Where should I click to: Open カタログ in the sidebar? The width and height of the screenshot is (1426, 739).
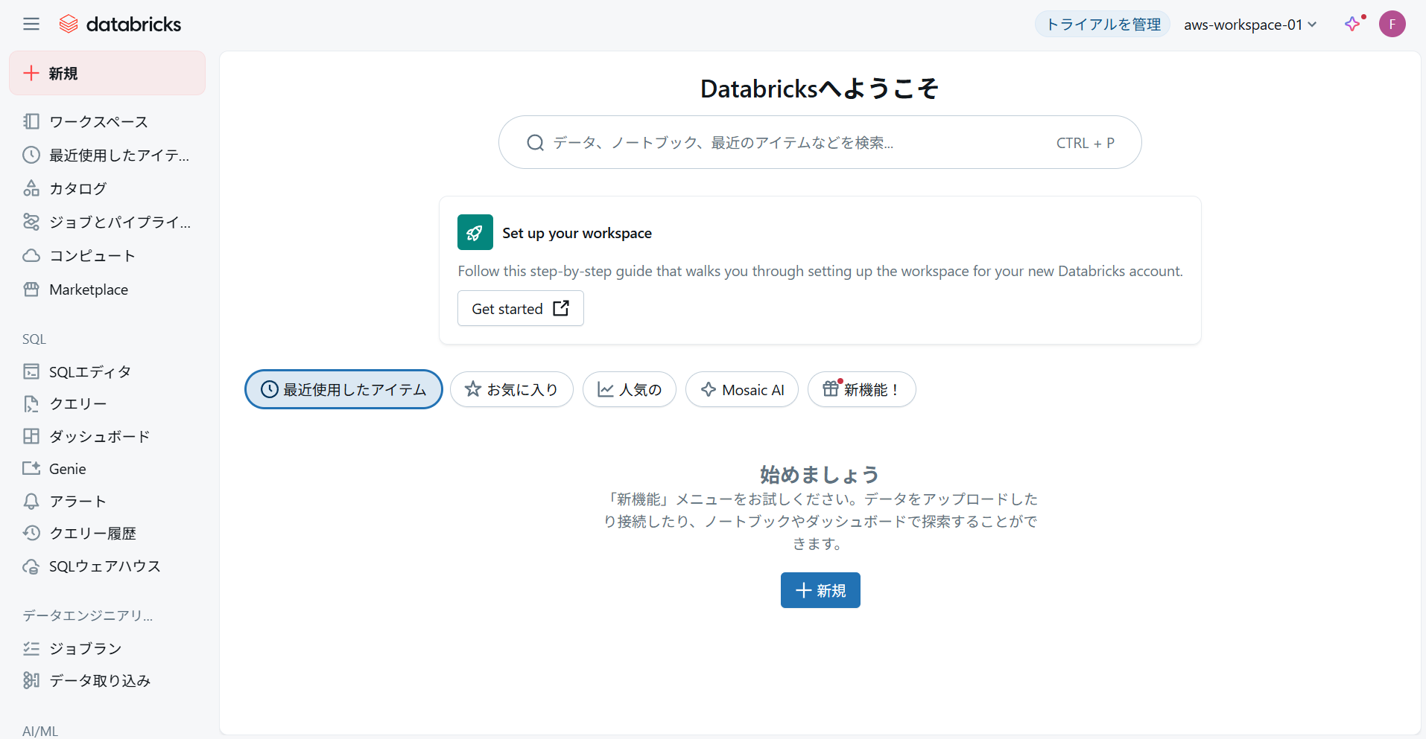click(77, 189)
